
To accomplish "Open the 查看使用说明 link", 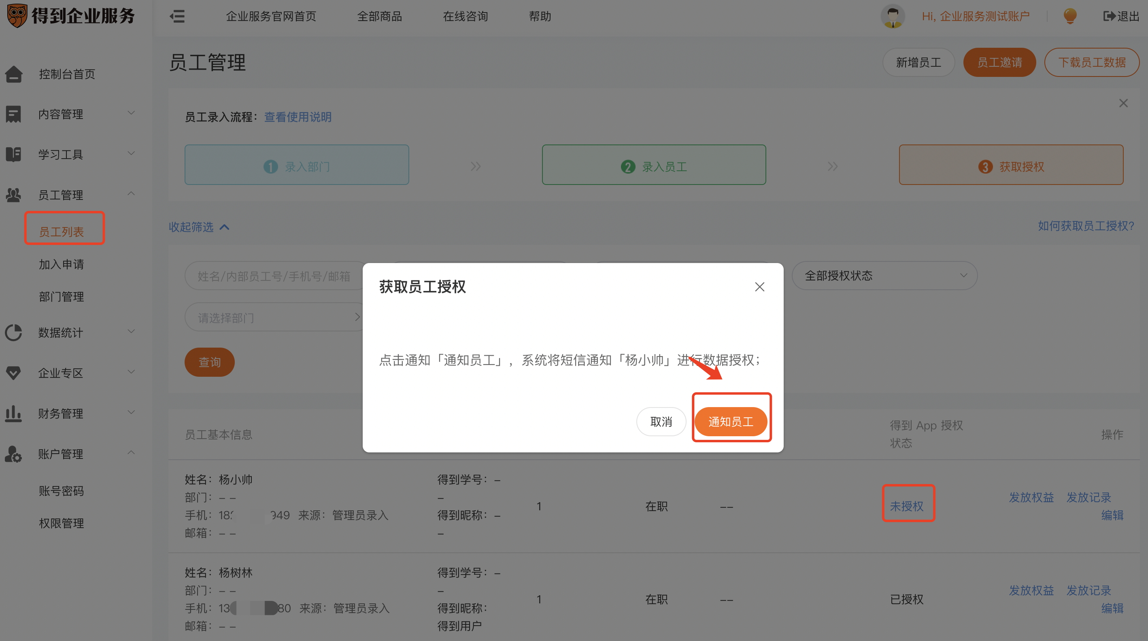I will [297, 117].
